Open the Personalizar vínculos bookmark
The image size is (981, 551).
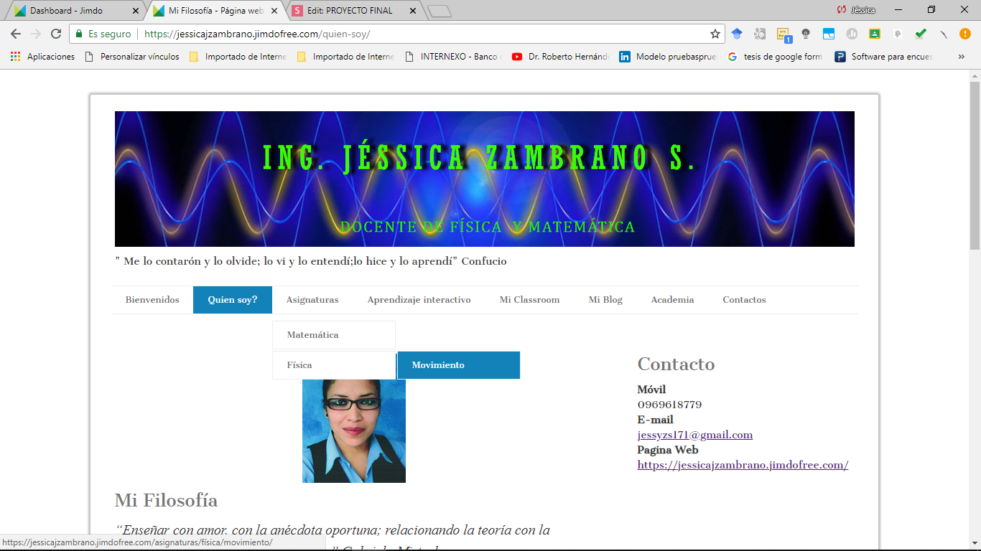click(132, 57)
